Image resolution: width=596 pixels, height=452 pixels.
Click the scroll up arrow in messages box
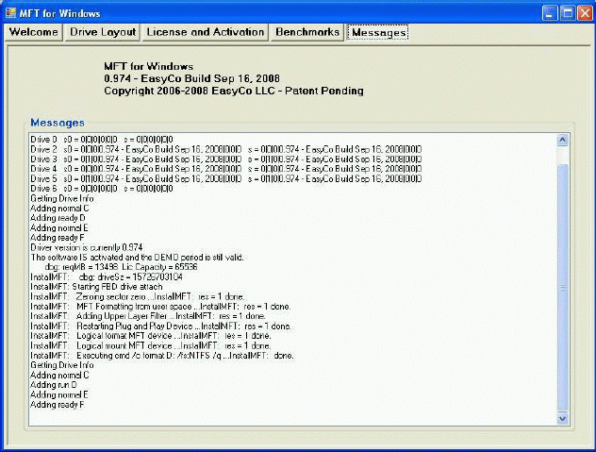[563, 140]
